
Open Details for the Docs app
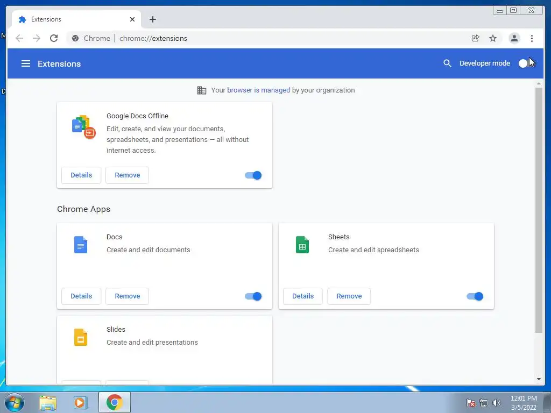pyautogui.click(x=81, y=296)
